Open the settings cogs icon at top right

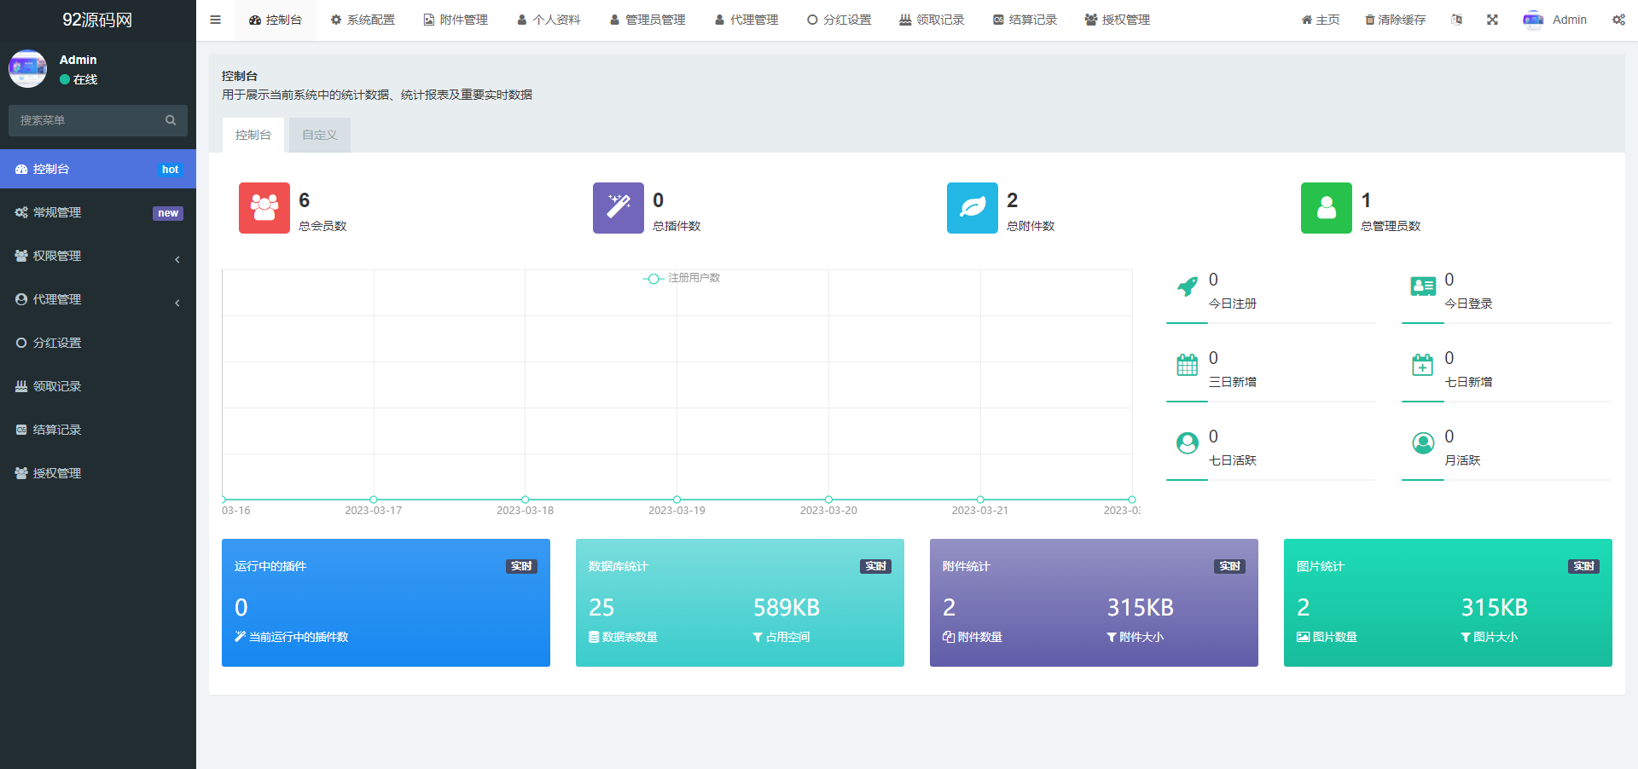(x=1618, y=20)
